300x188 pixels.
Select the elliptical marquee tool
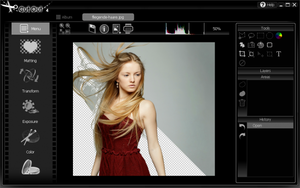[x=270, y=36]
